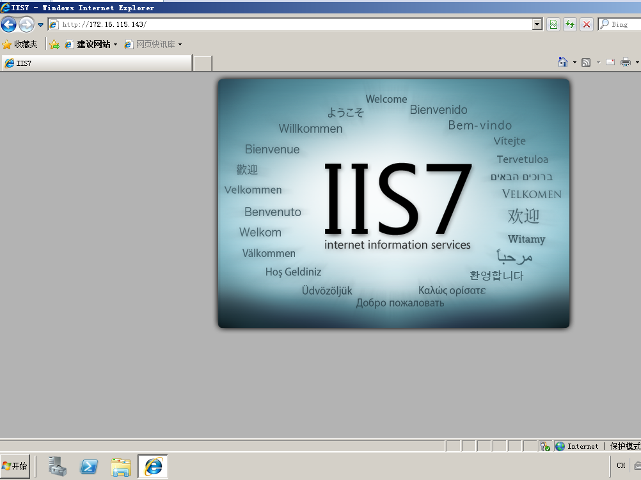Select the IIS7 browser tab
The width and height of the screenshot is (641, 480).
97,63
